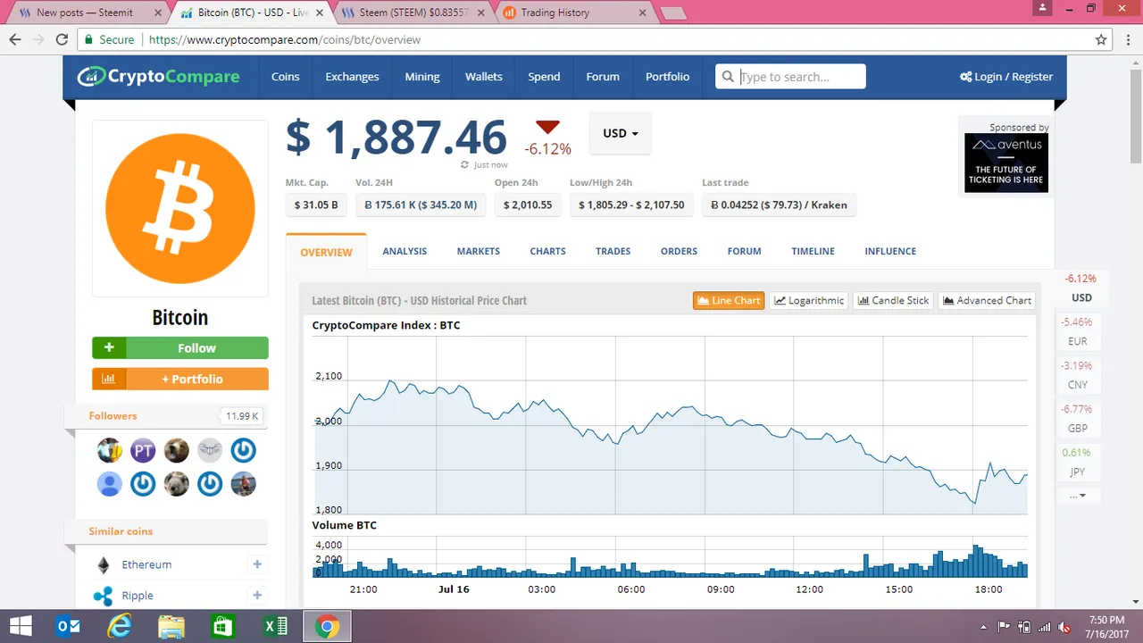Viewport: 1143px width, 643px height.
Task: Click the green Follow button
Action: click(180, 348)
